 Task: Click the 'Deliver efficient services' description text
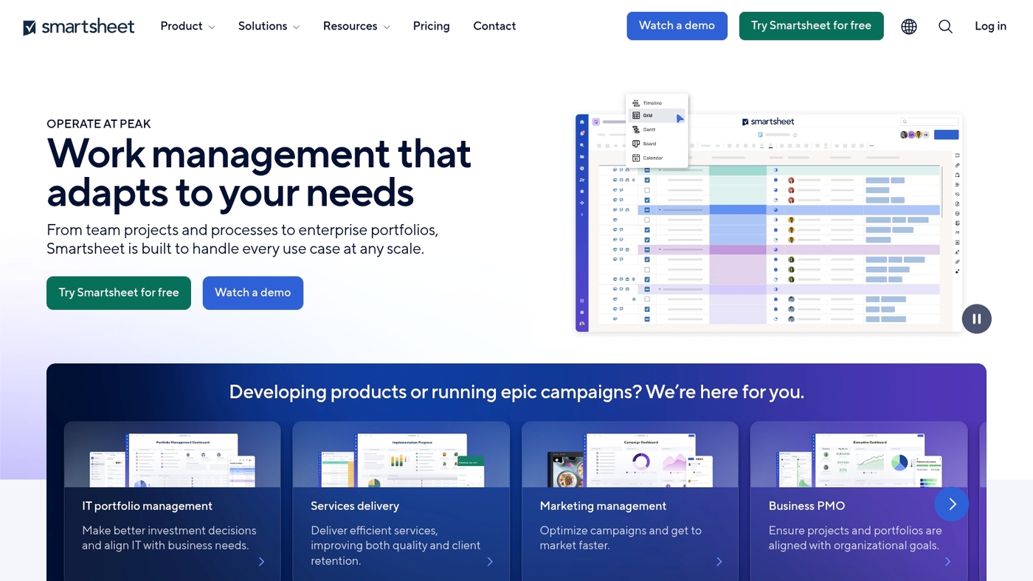tap(395, 546)
